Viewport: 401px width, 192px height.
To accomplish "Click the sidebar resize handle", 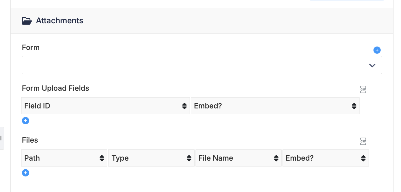I will (2, 138).
